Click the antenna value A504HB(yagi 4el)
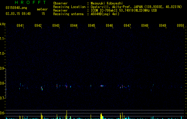 tap(105, 14)
